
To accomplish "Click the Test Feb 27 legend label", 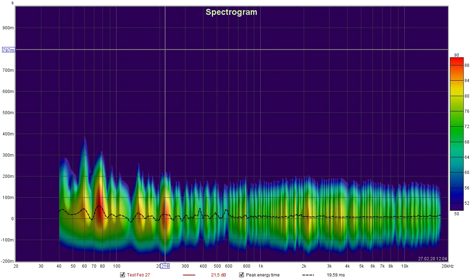I will click(x=138, y=275).
